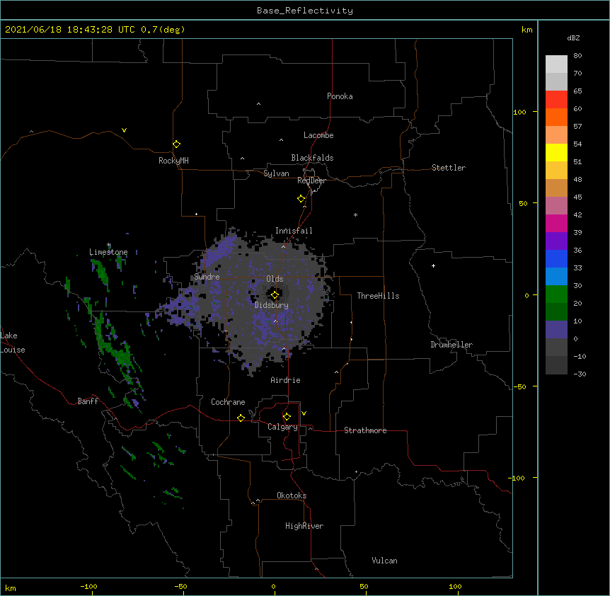Click the HighRiver label
The image size is (610, 596).
pos(304,526)
